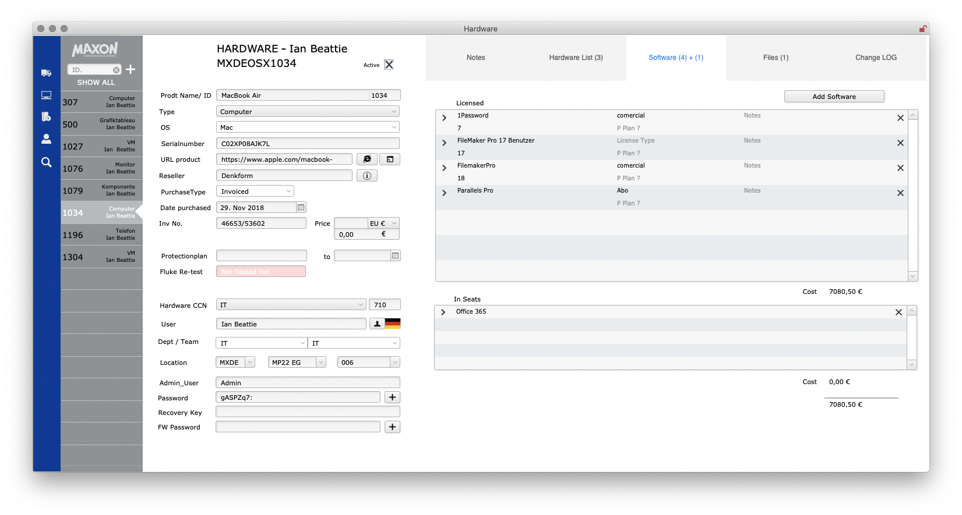This screenshot has width=962, height=515.
Task: Expand the Parallels Pro row
Action: coord(444,193)
